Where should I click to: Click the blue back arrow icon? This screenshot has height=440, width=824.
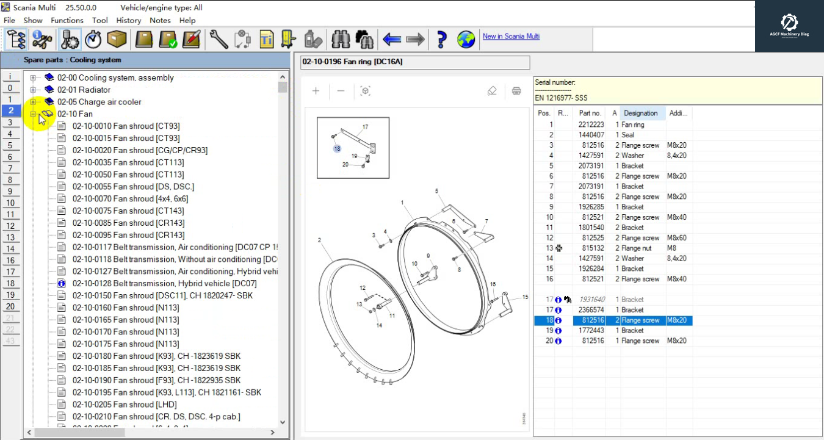pos(391,40)
